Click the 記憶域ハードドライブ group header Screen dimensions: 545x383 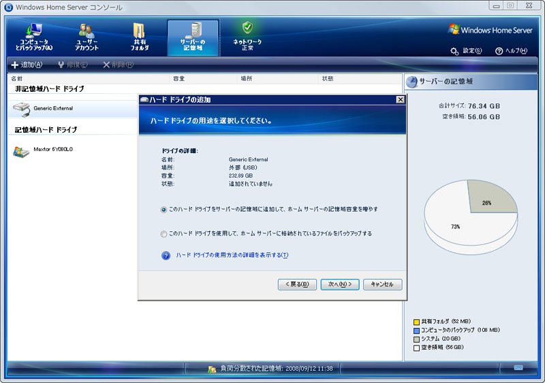coord(46,130)
